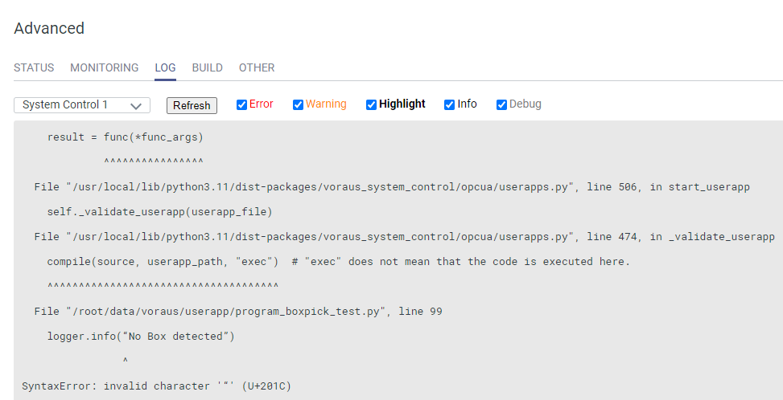The height and width of the screenshot is (400, 783).
Task: Open the OTHER tab
Action: point(257,67)
